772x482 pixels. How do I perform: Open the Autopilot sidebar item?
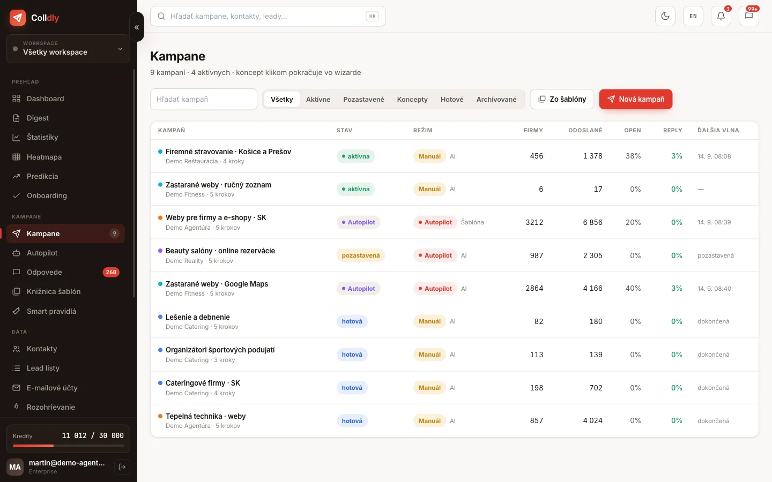click(65, 253)
